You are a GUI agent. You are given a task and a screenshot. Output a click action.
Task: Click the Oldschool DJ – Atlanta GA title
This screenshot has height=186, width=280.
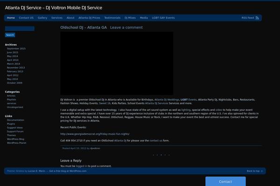pyautogui.click(x=84, y=27)
